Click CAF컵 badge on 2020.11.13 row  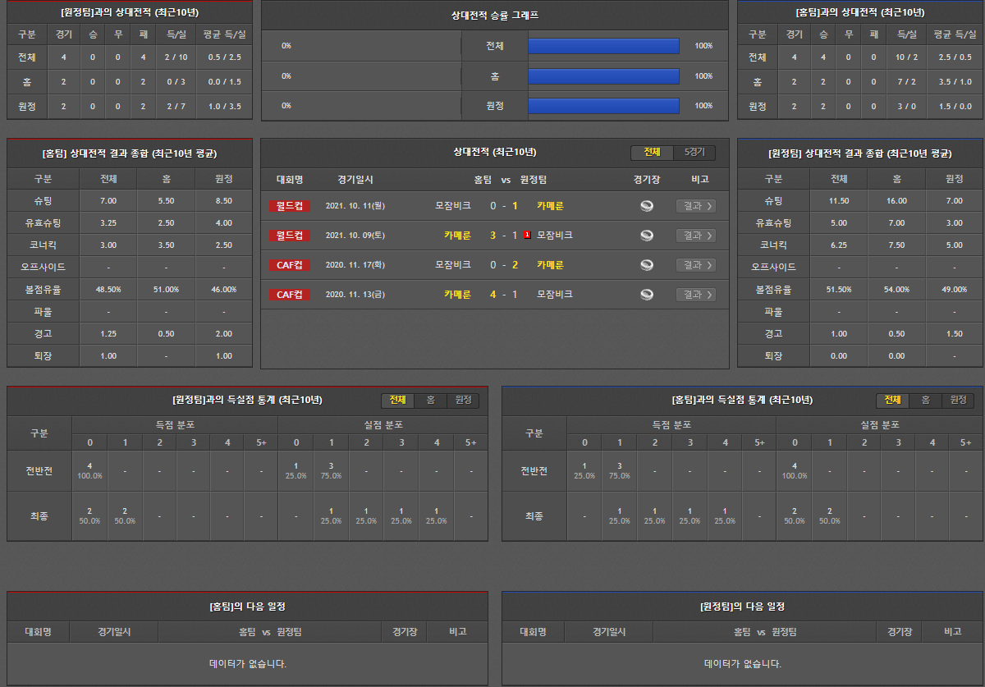(289, 295)
